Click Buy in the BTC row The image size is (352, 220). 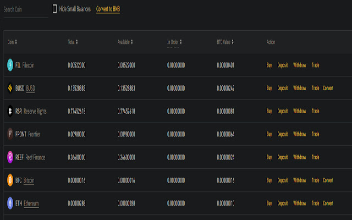click(x=269, y=180)
